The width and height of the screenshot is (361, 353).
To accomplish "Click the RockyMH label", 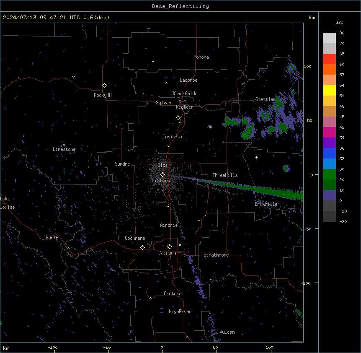I will pos(103,95).
